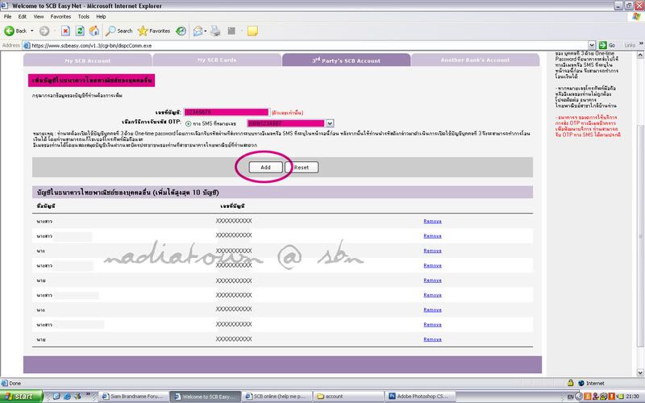645x403 pixels.
Task: Click the Reset button
Action: click(x=302, y=168)
